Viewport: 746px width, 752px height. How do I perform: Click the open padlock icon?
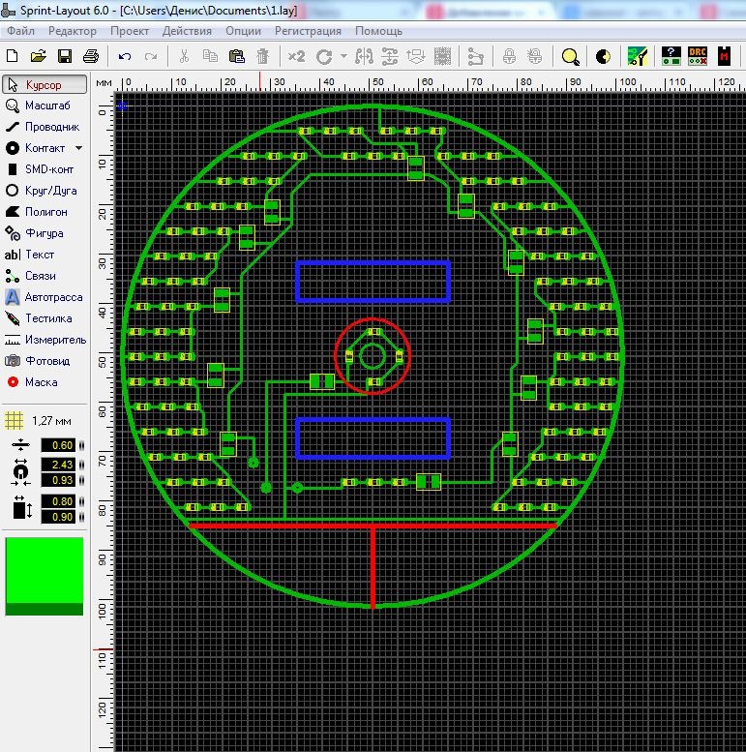(535, 56)
